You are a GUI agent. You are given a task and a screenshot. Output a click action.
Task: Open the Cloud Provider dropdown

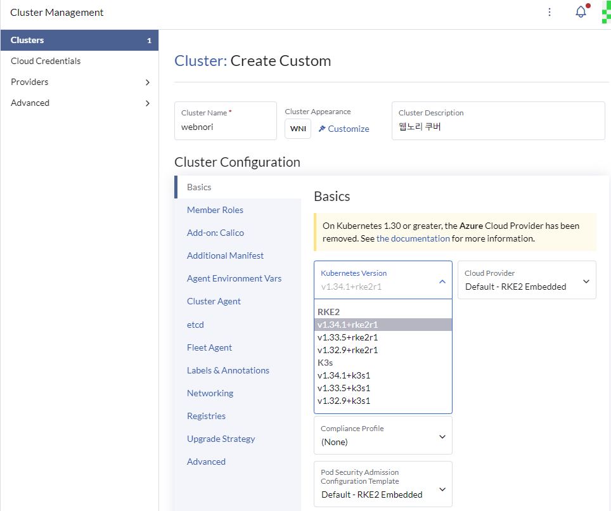[526, 280]
